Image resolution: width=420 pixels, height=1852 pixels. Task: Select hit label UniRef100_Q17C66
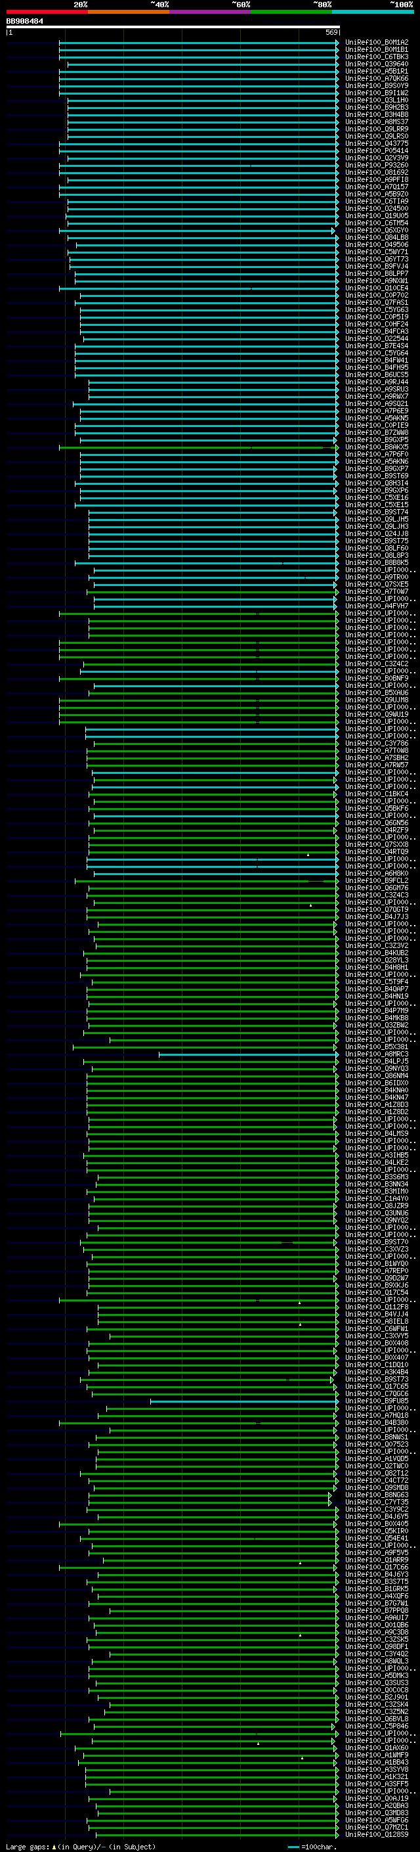[377, 1568]
